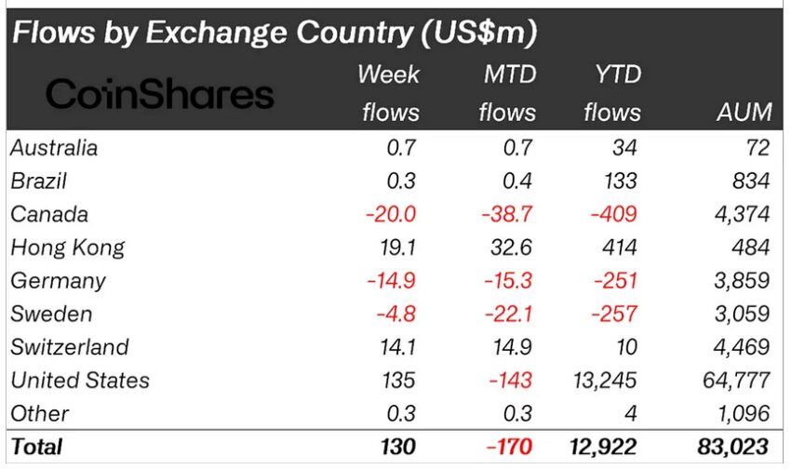Click the Total row label

point(36,446)
